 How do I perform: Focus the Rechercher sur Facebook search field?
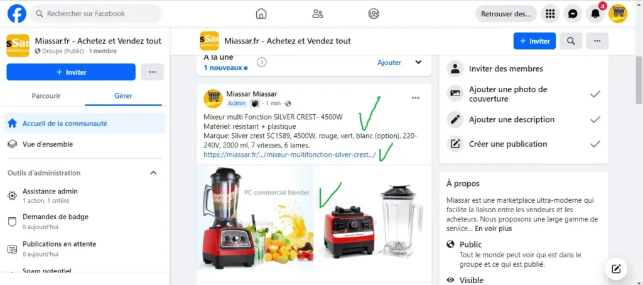coord(96,14)
